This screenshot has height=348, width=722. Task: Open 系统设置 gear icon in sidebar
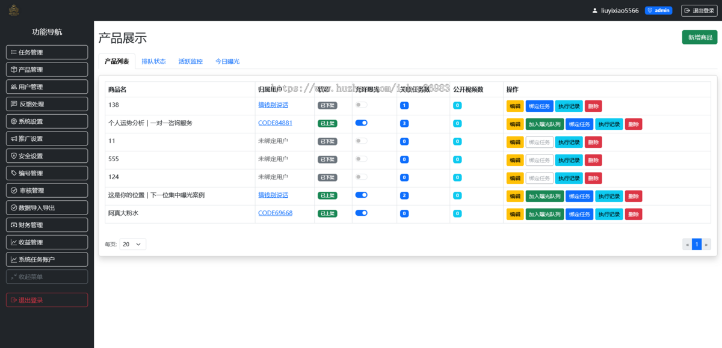14,121
